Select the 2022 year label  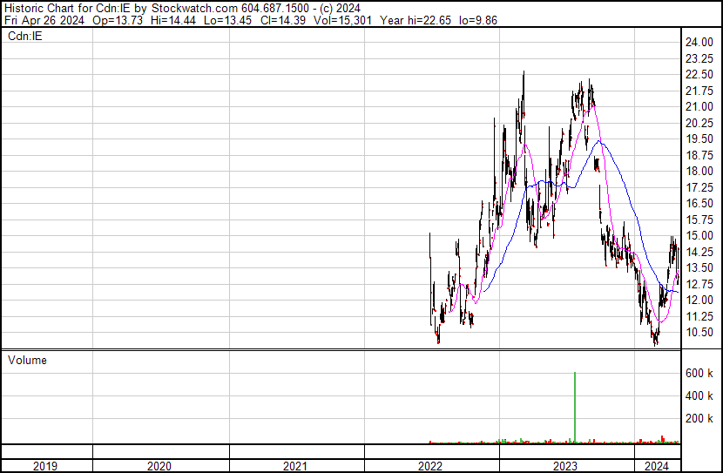click(431, 466)
